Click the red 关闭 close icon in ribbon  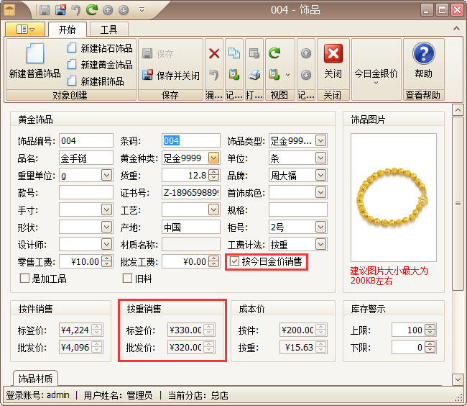click(x=333, y=54)
